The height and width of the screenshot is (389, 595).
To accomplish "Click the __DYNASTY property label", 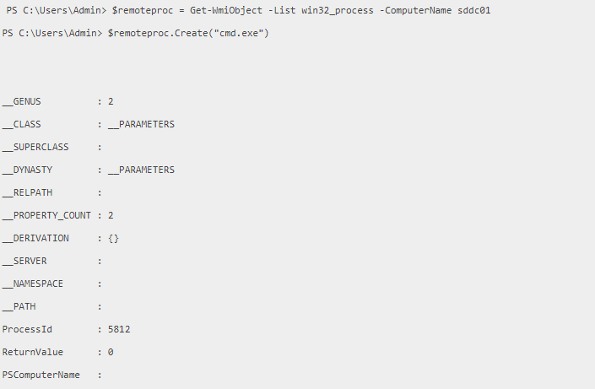I will (28, 170).
